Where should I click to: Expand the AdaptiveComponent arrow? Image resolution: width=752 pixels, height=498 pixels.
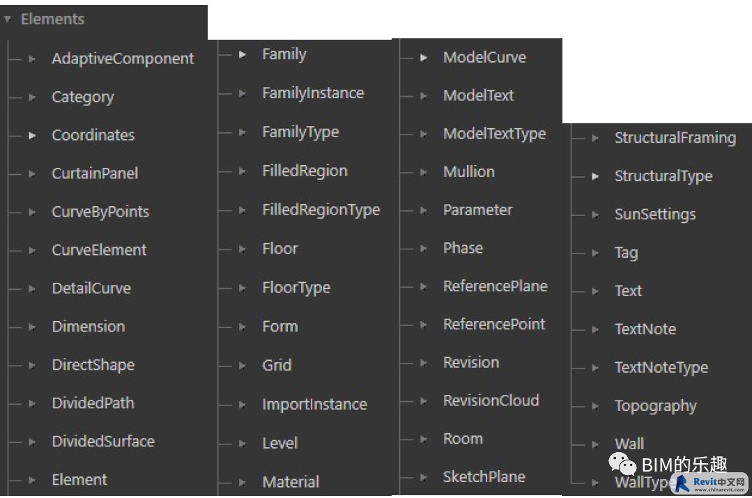pyautogui.click(x=32, y=59)
